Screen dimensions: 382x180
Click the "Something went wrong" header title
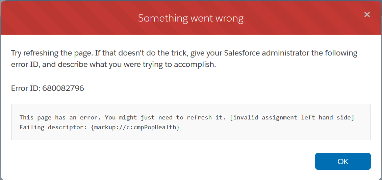191,18
